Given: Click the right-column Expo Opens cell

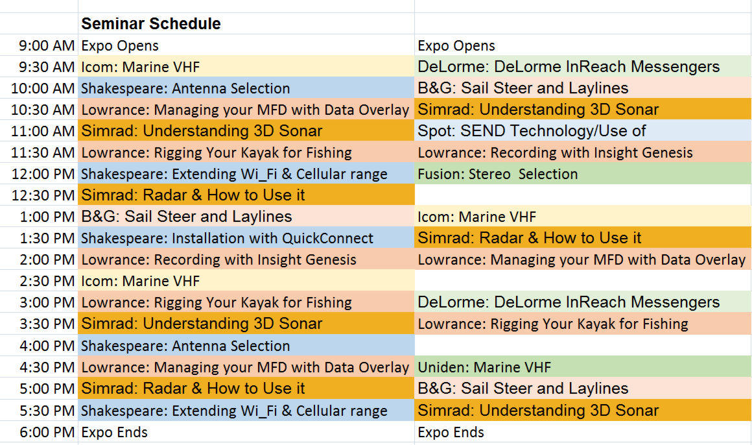Looking at the screenshot, I should pyautogui.click(x=583, y=45).
